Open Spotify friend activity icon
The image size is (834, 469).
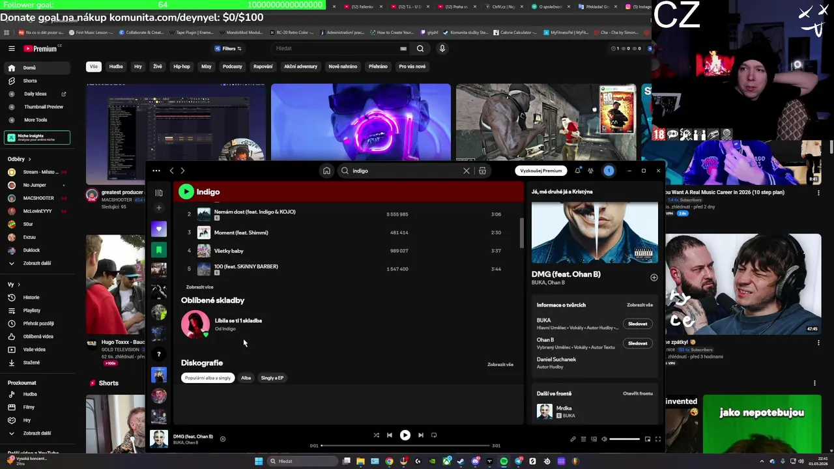(590, 171)
